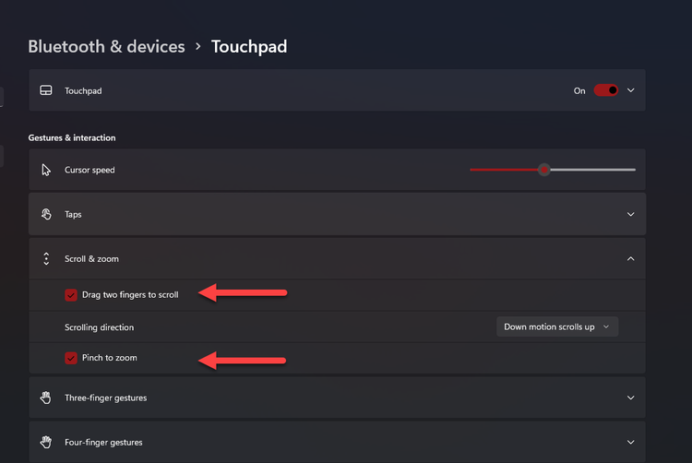Screen dimensions: 692x463
Task: Click the Scroll & zoom label
Action: pos(91,259)
